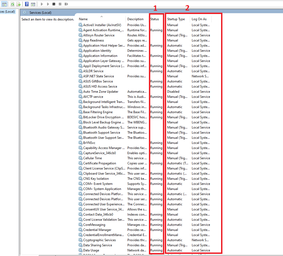Open Help with the blue question mark icon
The width and height of the screenshot is (283, 256).
click(27, 4)
